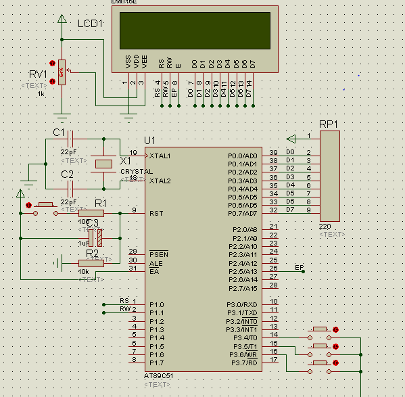This screenshot has width=405, height=397.
Task: Click the '1k' value under RV1
Action: click(x=41, y=94)
